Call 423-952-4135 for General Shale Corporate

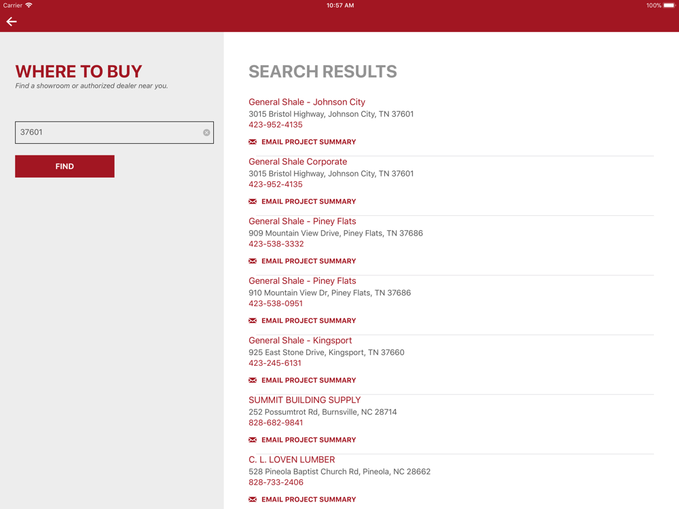[x=276, y=185]
